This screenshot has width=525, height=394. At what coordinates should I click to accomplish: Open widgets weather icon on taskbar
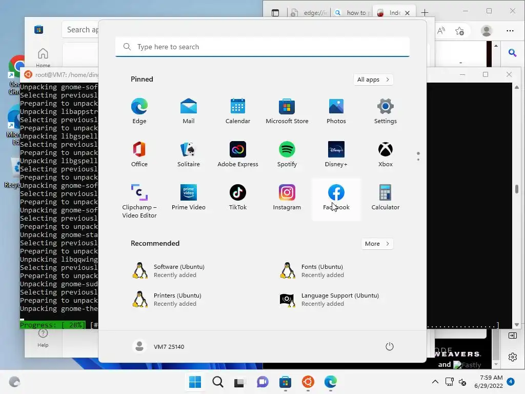point(14,382)
